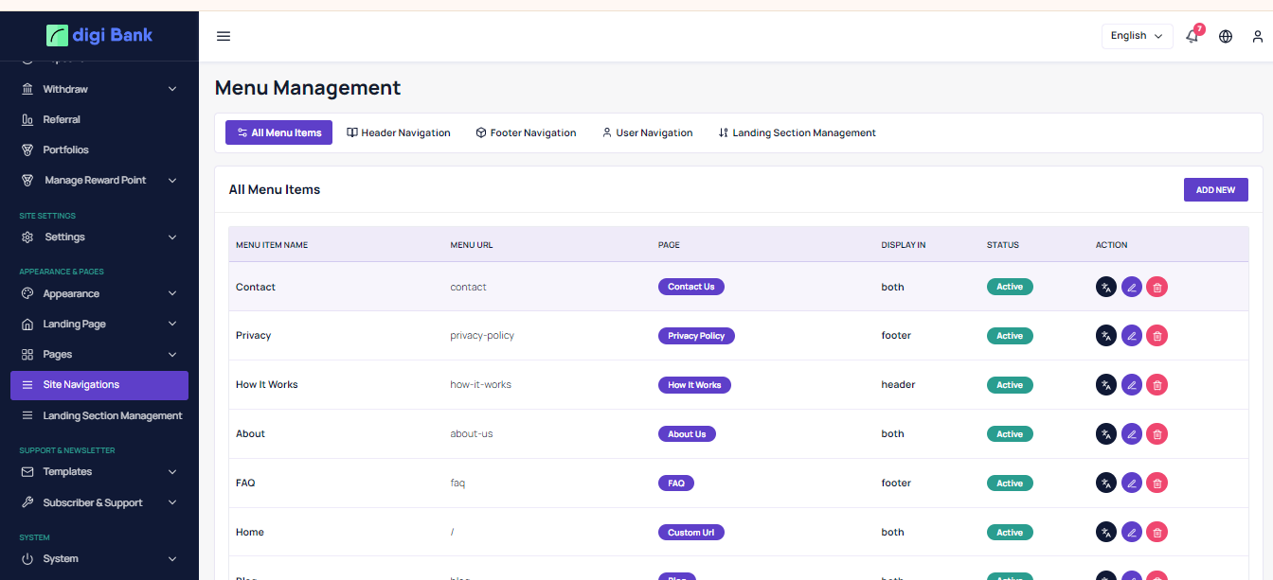Open the user profile icon
The width and height of the screenshot is (1273, 580).
[1258, 36]
